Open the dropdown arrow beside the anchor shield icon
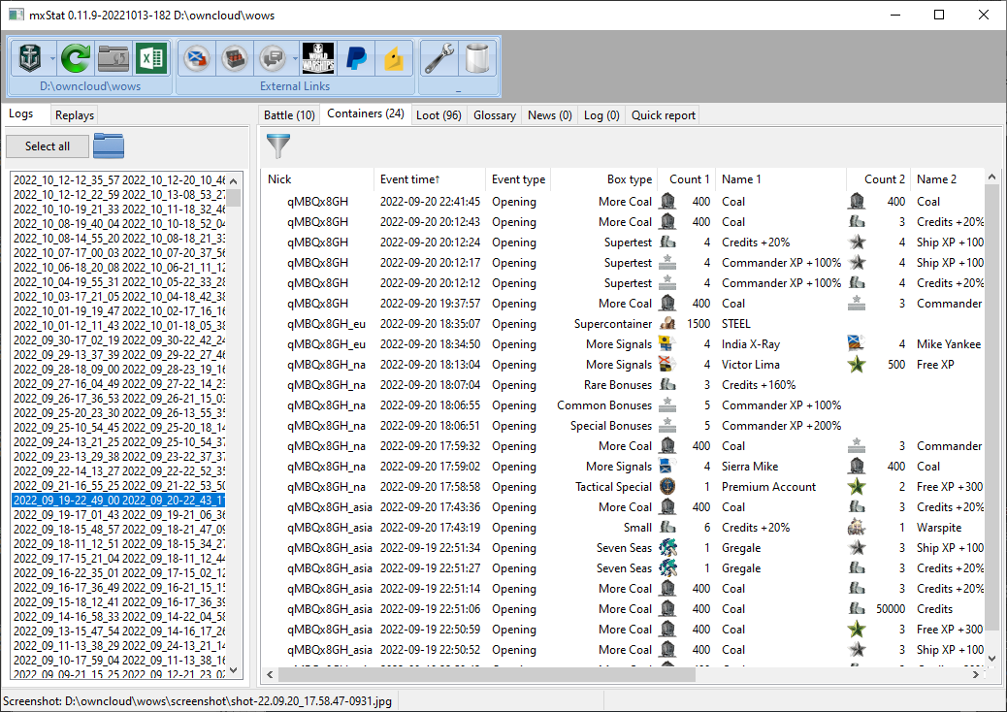1007x712 pixels. pos(52,59)
